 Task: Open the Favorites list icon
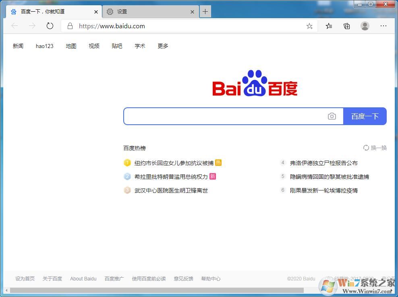pos(329,26)
